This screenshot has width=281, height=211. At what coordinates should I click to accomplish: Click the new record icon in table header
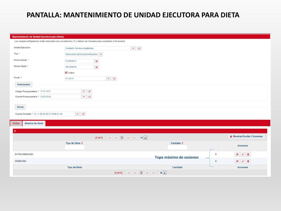point(15,131)
